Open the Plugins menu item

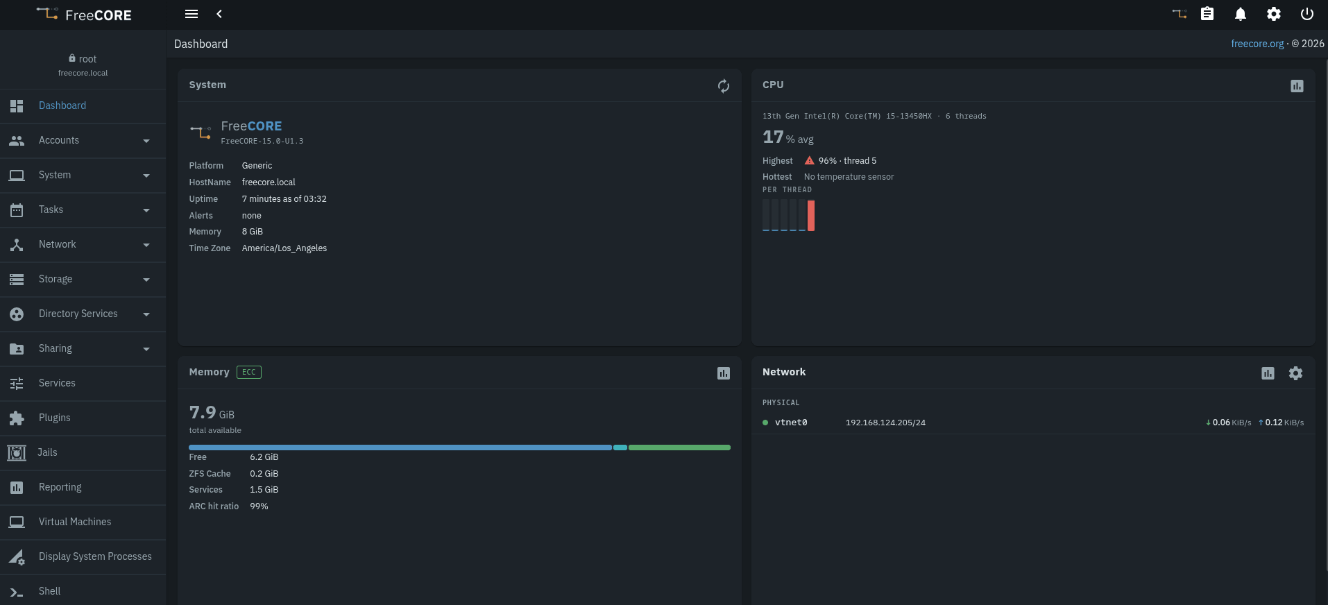point(83,418)
